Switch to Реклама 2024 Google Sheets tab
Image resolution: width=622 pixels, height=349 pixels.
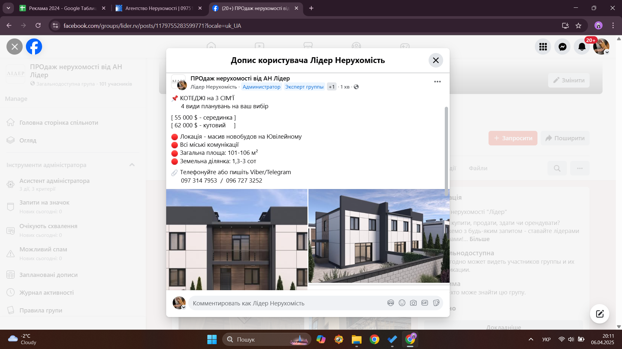tap(62, 8)
